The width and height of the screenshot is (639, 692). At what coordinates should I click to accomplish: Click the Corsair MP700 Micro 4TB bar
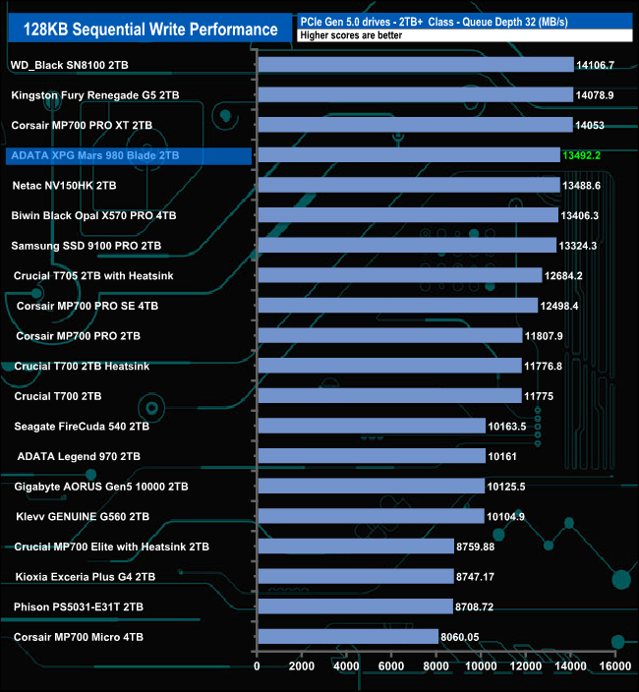[x=348, y=637]
